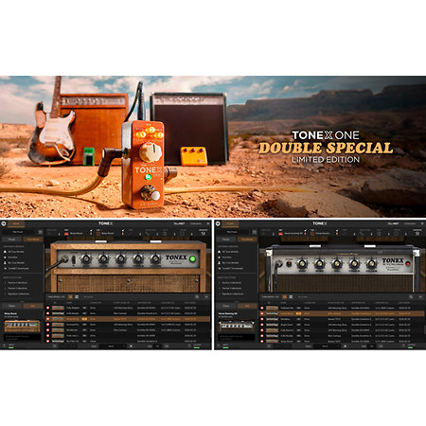Flip the rocker switch on wooden amp panel
The width and height of the screenshot is (426, 426).
(x=74, y=260)
